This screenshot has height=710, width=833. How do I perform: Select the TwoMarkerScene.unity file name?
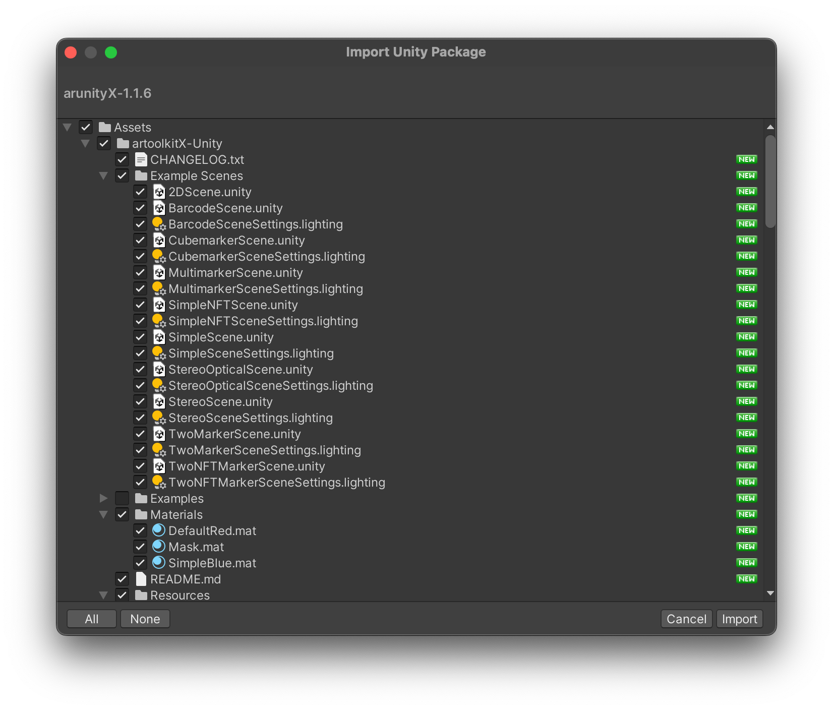(234, 434)
